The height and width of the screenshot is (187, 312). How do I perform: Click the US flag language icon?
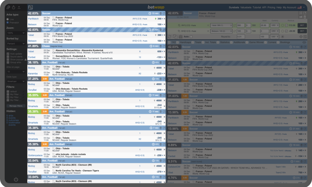(x=300, y=7)
